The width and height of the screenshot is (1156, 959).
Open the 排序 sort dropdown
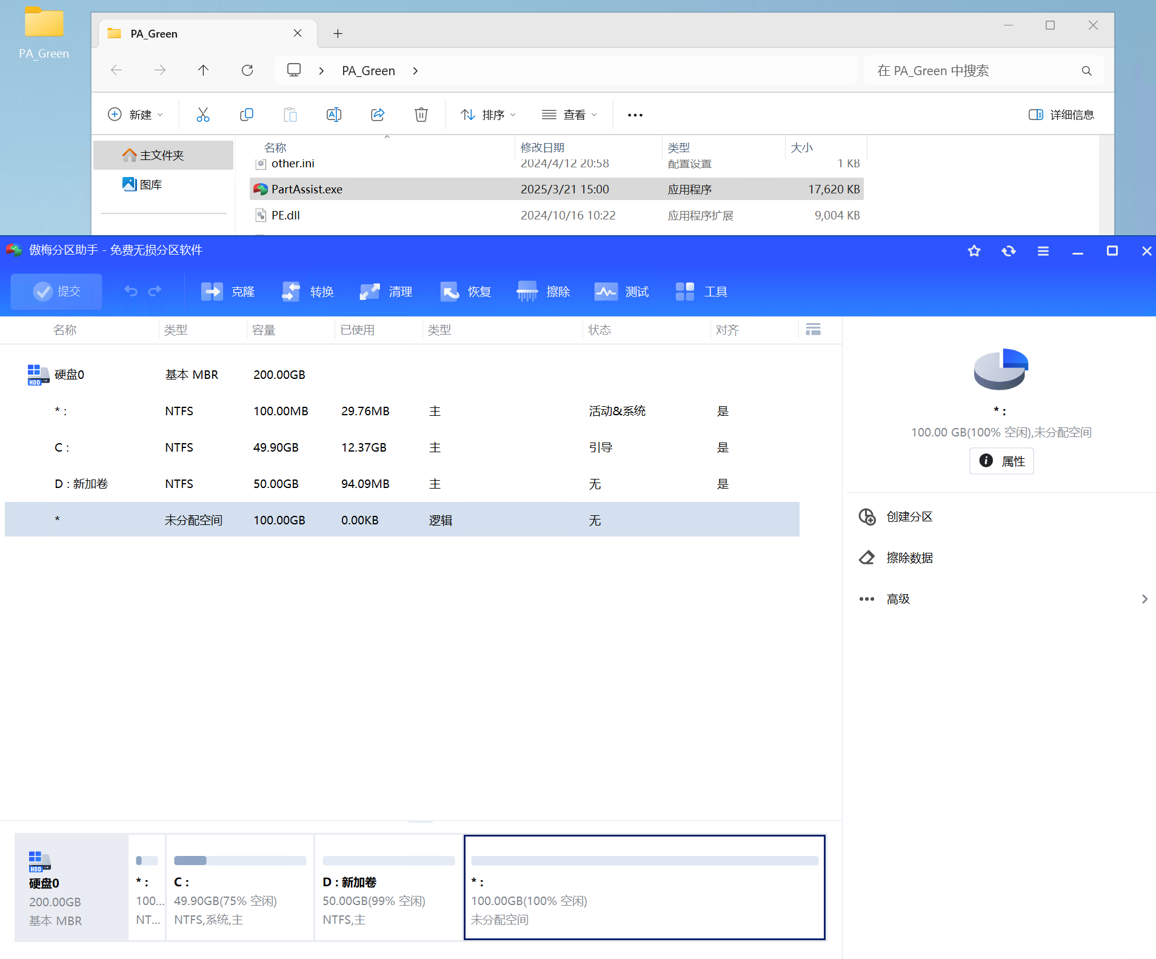point(488,115)
